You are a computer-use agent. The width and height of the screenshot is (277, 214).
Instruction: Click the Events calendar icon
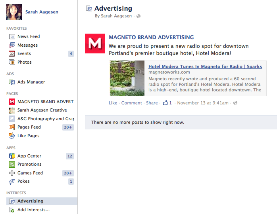point(12,53)
